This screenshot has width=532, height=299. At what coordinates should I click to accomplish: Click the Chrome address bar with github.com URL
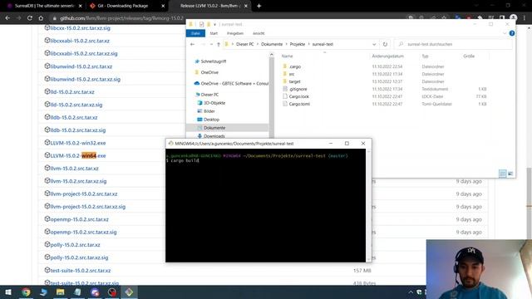[121, 18]
